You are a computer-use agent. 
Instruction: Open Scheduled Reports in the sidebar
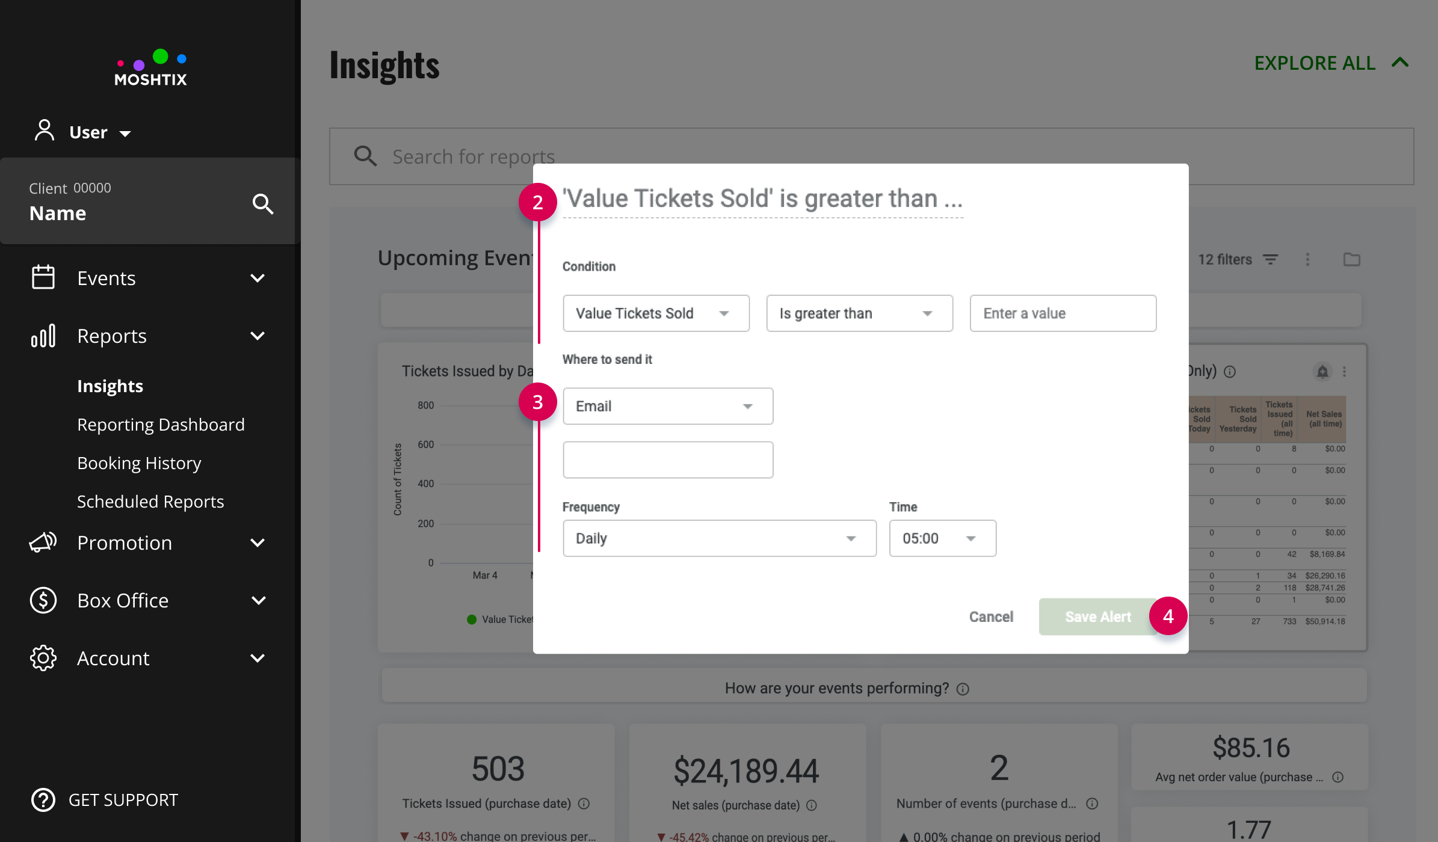[150, 502]
